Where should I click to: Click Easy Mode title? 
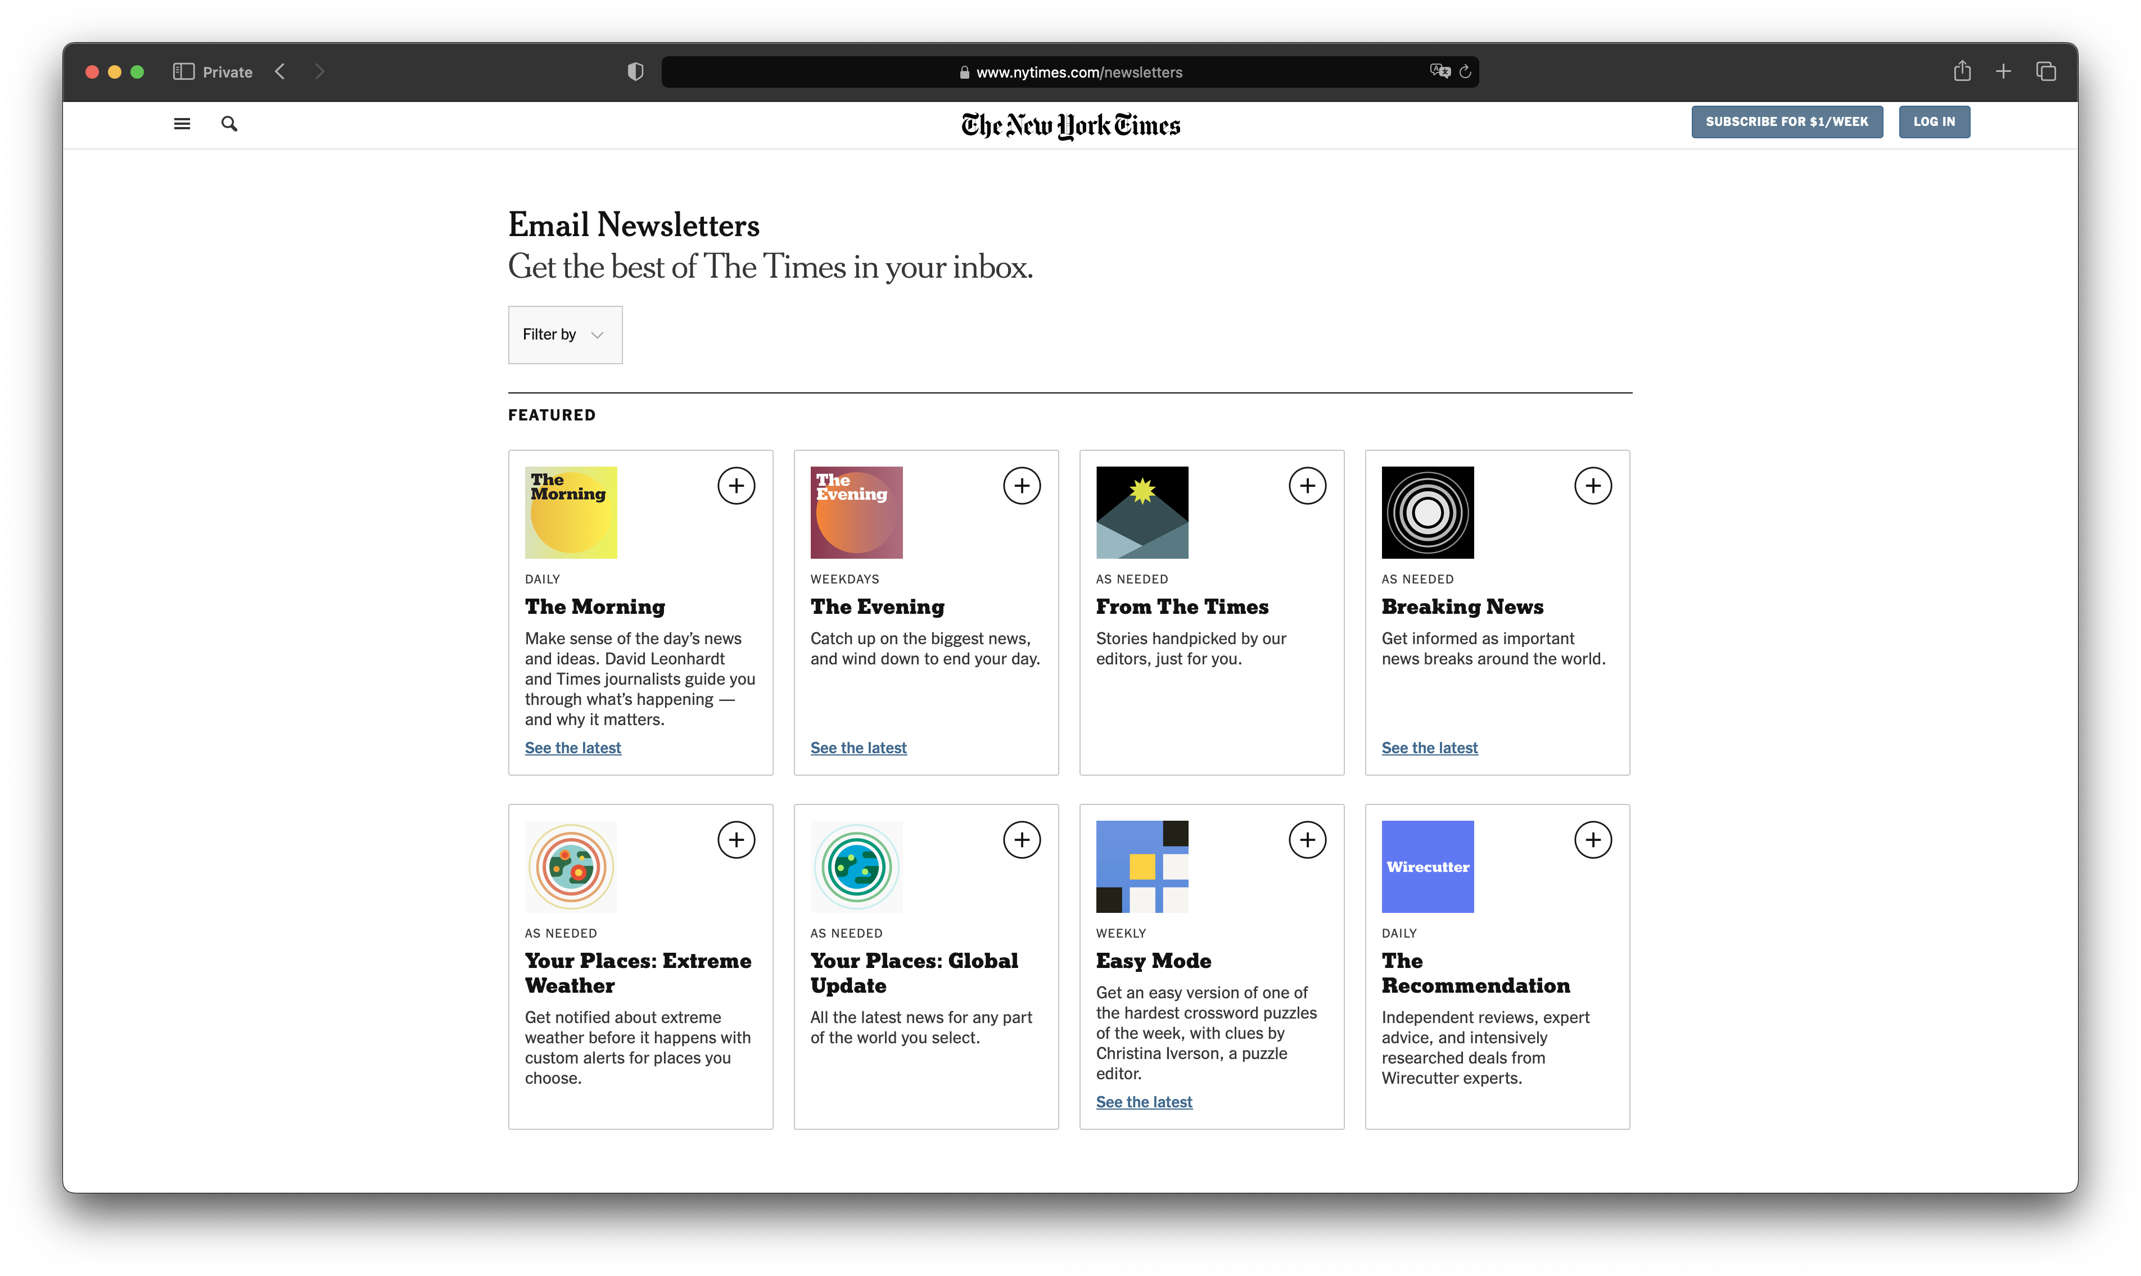click(x=1153, y=961)
